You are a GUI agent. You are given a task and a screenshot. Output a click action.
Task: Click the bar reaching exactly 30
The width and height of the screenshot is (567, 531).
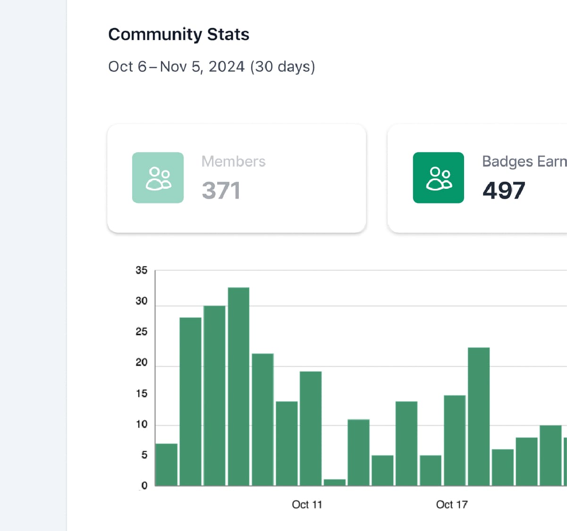(214, 396)
